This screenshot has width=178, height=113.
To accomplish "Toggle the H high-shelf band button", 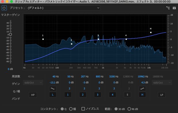I will point(142,95).
